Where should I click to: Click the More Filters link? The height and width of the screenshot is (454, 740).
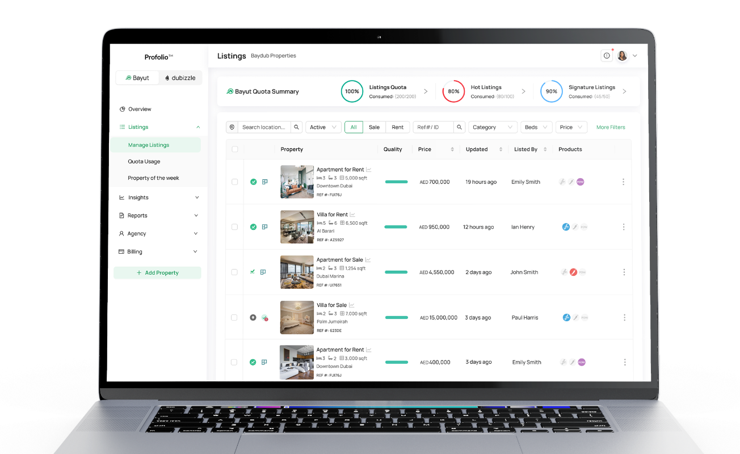tap(611, 127)
